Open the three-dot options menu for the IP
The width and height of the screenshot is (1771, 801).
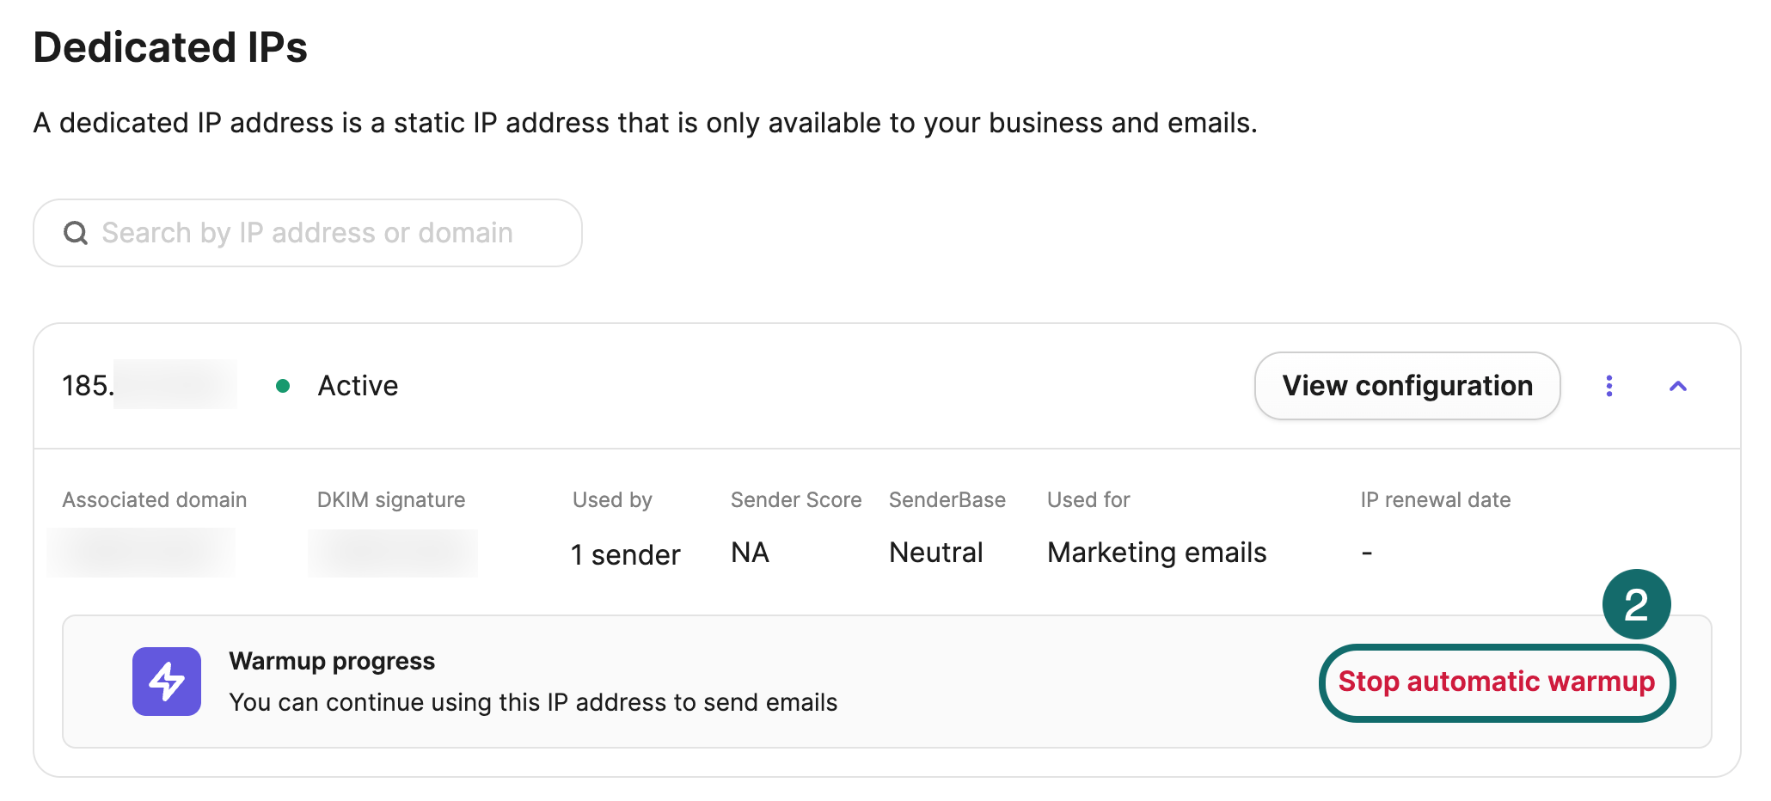click(x=1609, y=386)
